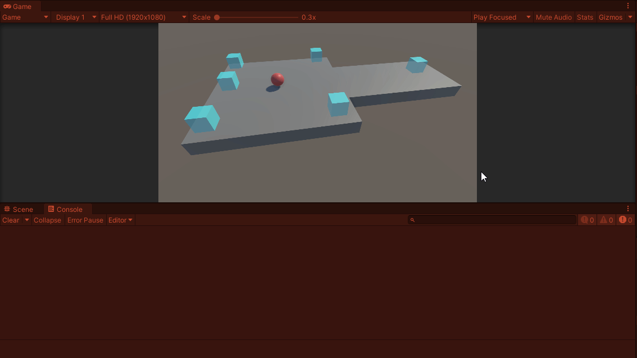Image resolution: width=637 pixels, height=358 pixels.
Task: Toggle the info messages filter in Console
Action: point(586,220)
